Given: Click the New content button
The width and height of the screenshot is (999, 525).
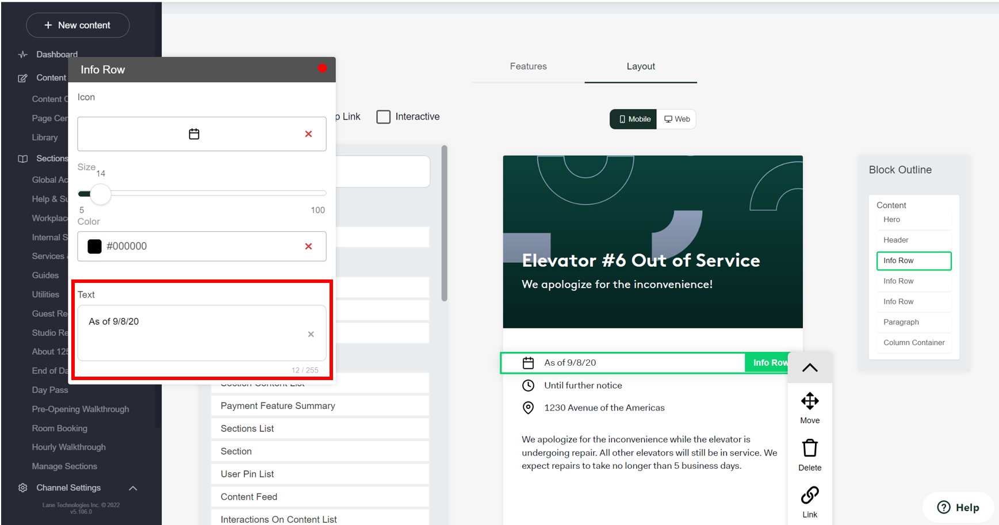Looking at the screenshot, I should pos(78,25).
